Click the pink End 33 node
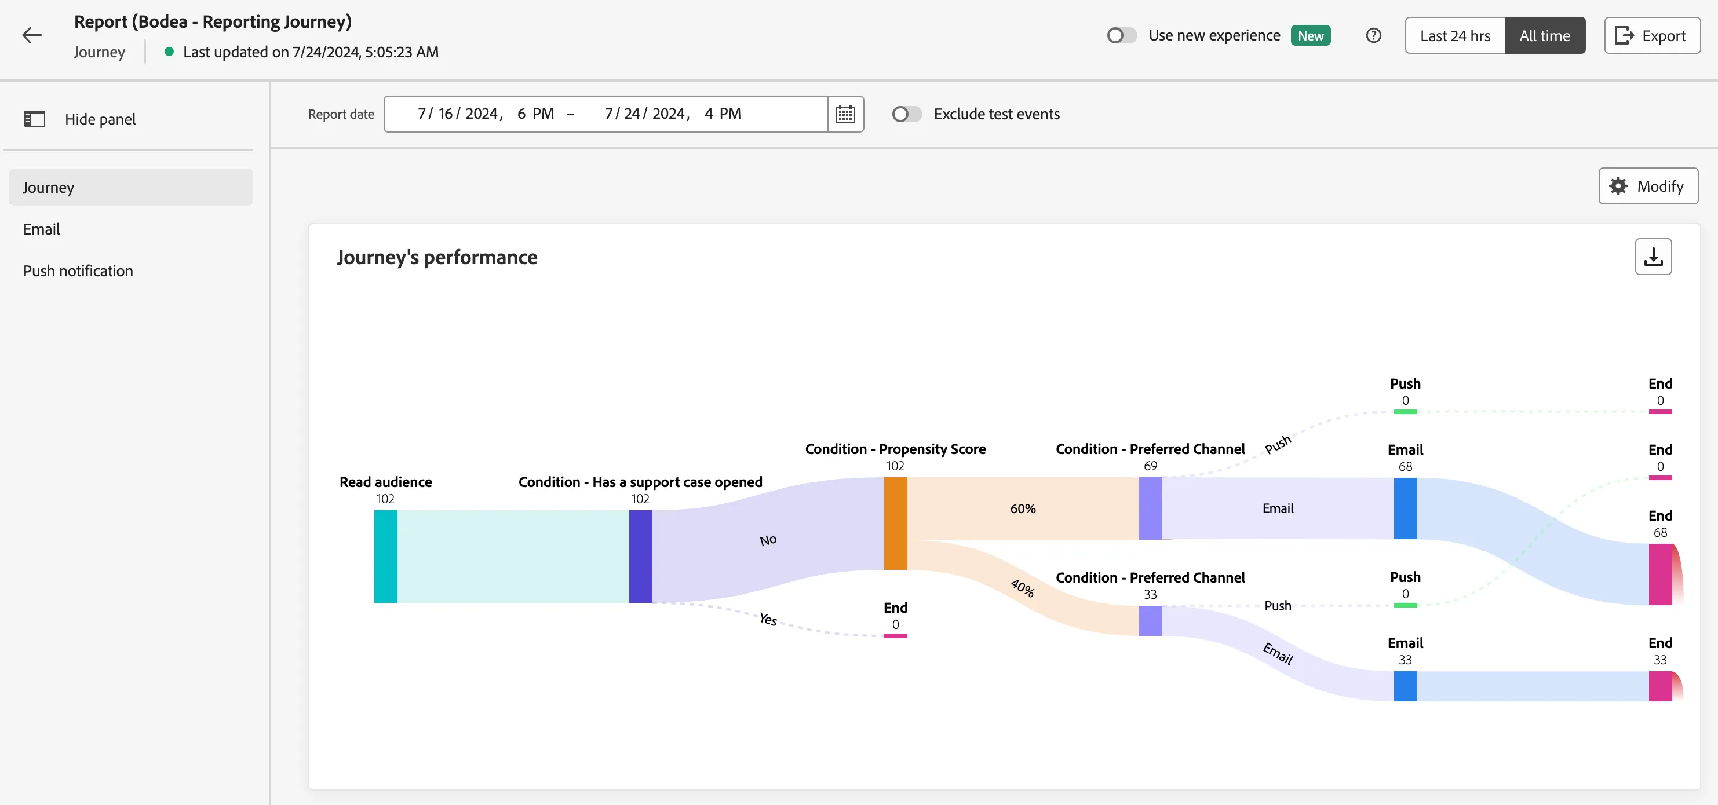Image resolution: width=1718 pixels, height=805 pixels. pyautogui.click(x=1660, y=686)
